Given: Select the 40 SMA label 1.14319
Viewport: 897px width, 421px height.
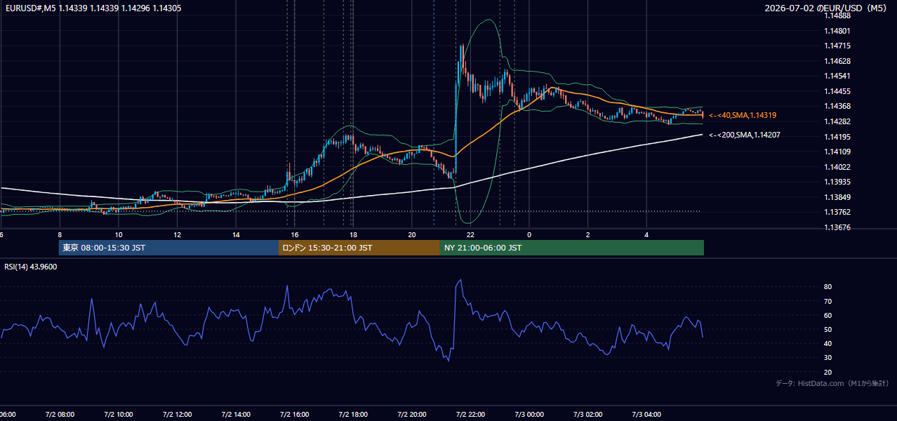Looking at the screenshot, I should point(743,115).
